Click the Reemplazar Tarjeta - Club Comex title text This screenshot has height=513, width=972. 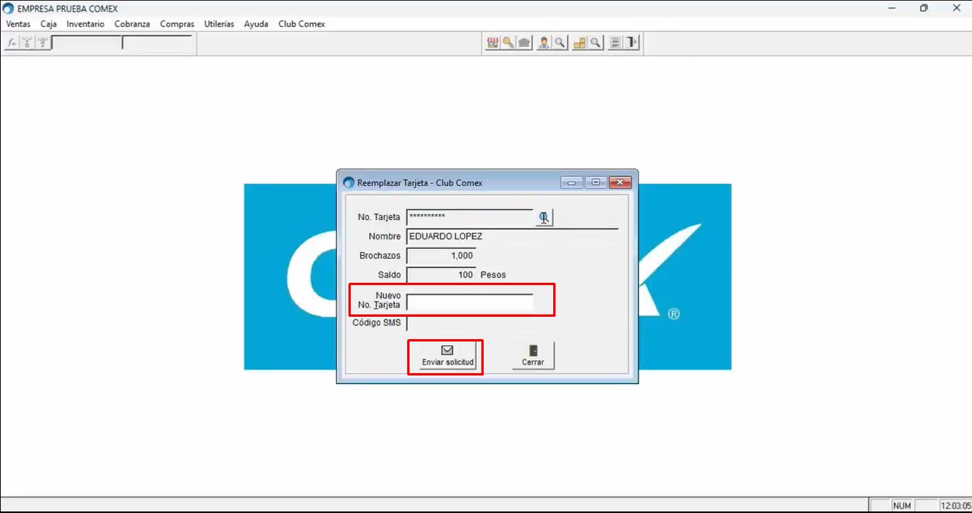(x=420, y=183)
